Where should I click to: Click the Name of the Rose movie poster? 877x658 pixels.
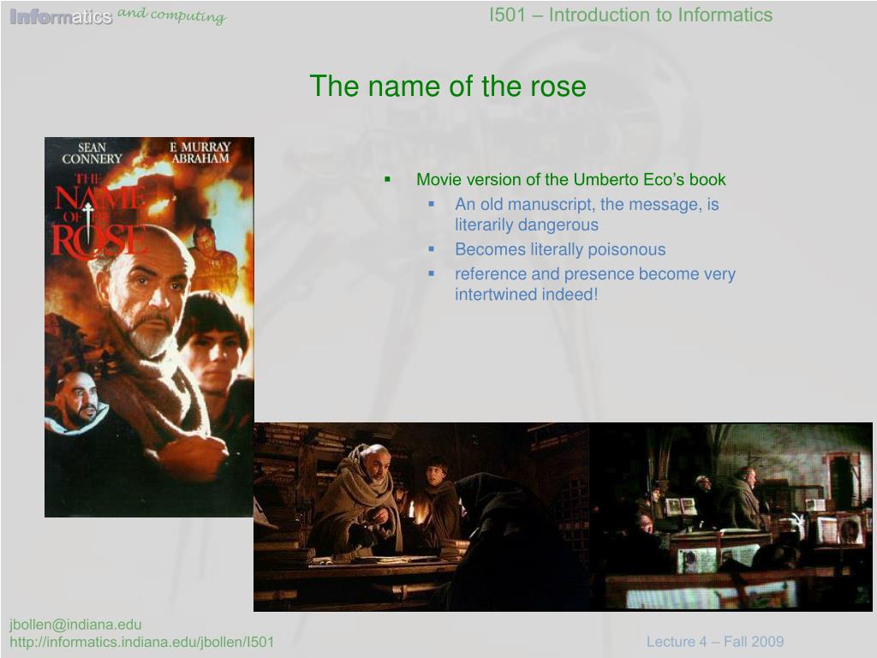pos(149,326)
